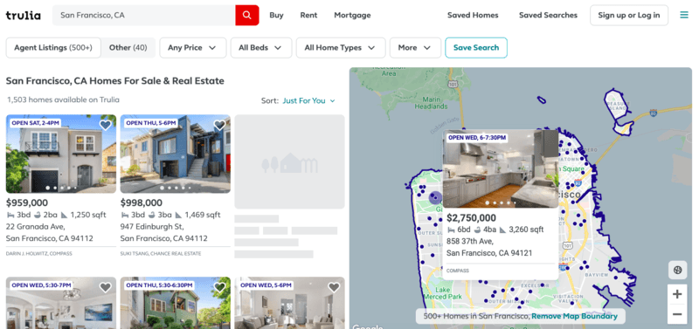Open the $2,750,000 kitchen photo popup
This screenshot has width=699, height=329.
tap(500, 168)
